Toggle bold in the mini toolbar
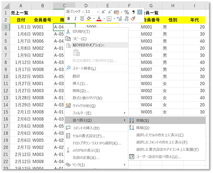 (x=68, y=19)
